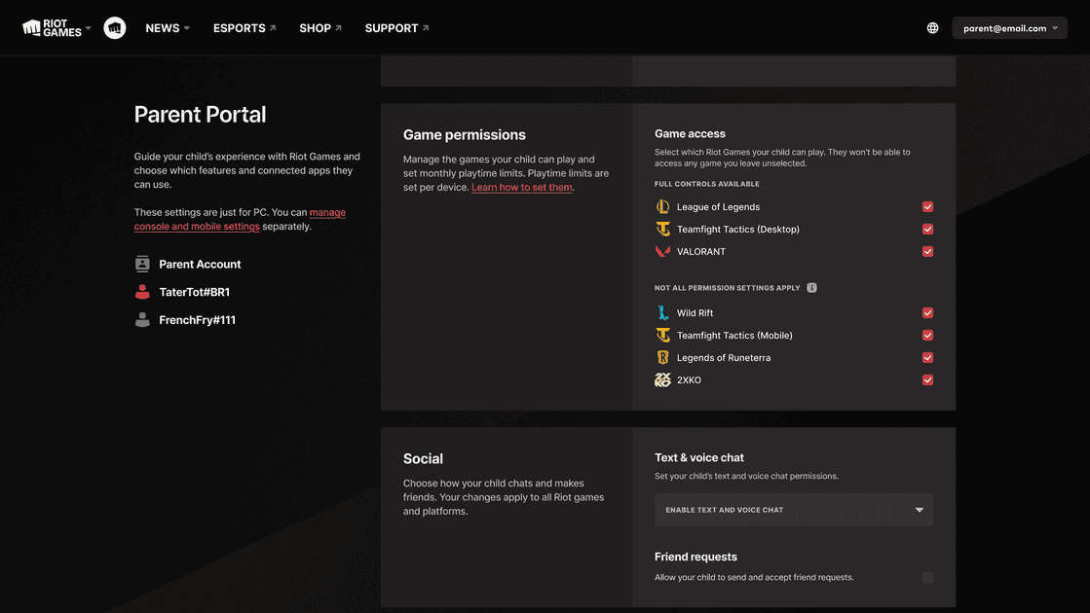Click the Parent Portal heading
This screenshot has width=1090, height=613.
[x=201, y=115]
